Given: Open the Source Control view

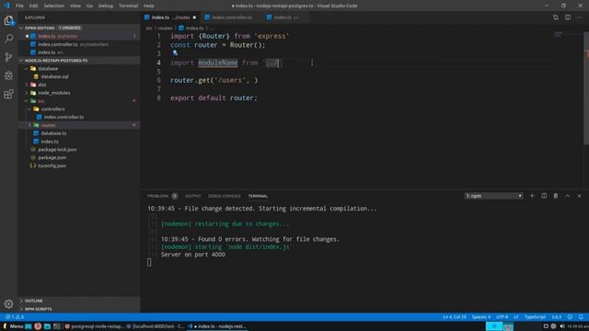Looking at the screenshot, I should point(8,57).
